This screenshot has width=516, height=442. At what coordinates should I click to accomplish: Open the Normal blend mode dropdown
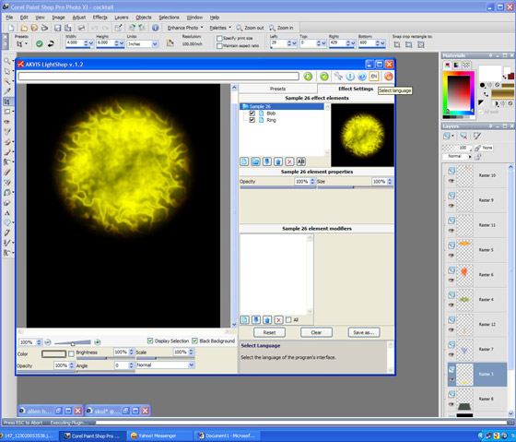166,364
